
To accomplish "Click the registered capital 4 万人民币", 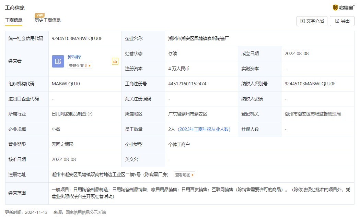I will (178, 69).
